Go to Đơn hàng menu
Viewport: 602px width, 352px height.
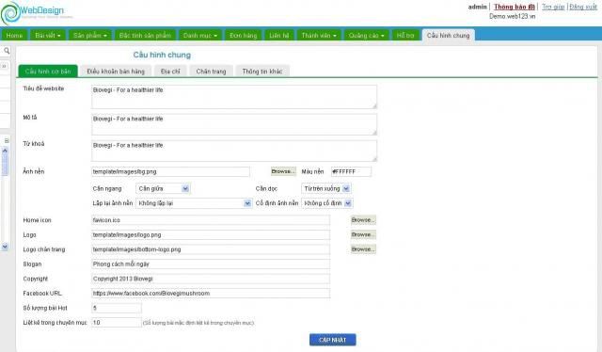point(243,36)
